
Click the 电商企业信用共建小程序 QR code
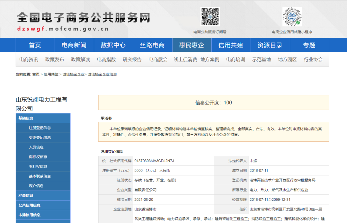(292, 17)
